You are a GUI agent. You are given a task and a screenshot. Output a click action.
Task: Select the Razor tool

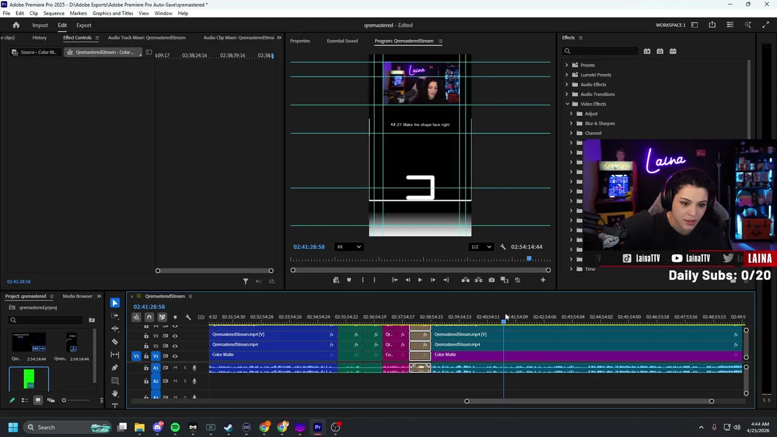115,342
